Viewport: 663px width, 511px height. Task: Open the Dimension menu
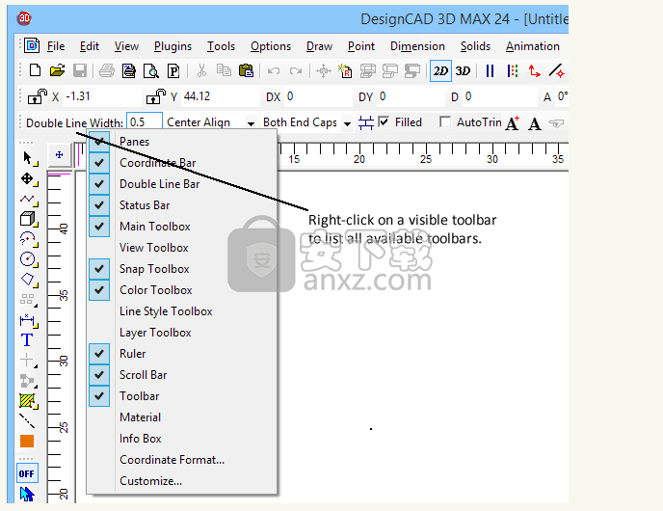point(417,46)
